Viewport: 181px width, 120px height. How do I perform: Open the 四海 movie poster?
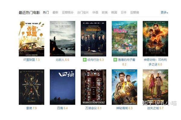pos(62,87)
